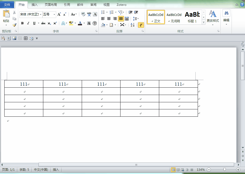Expand the styles gallery more arrow
245x174 pixels.
click(x=203, y=22)
